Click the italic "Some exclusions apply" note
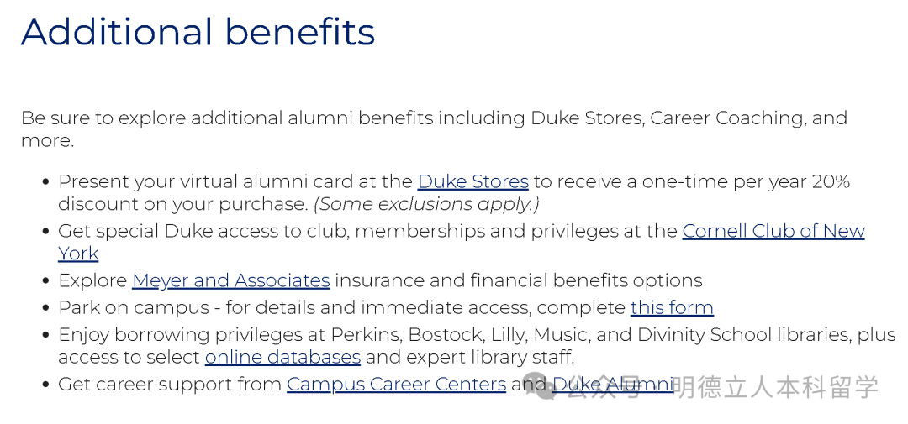 click(426, 204)
